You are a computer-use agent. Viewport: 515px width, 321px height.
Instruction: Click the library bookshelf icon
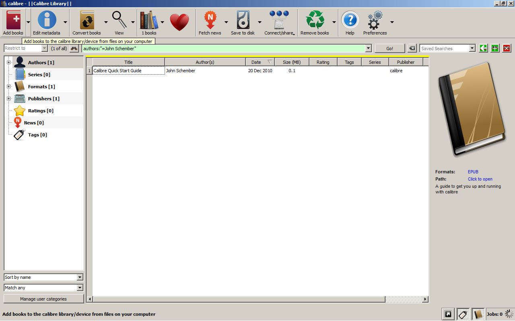(148, 21)
